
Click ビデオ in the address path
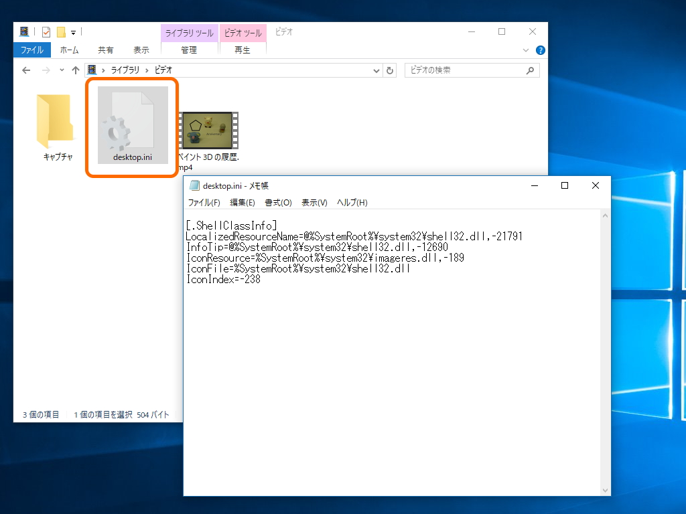click(163, 70)
